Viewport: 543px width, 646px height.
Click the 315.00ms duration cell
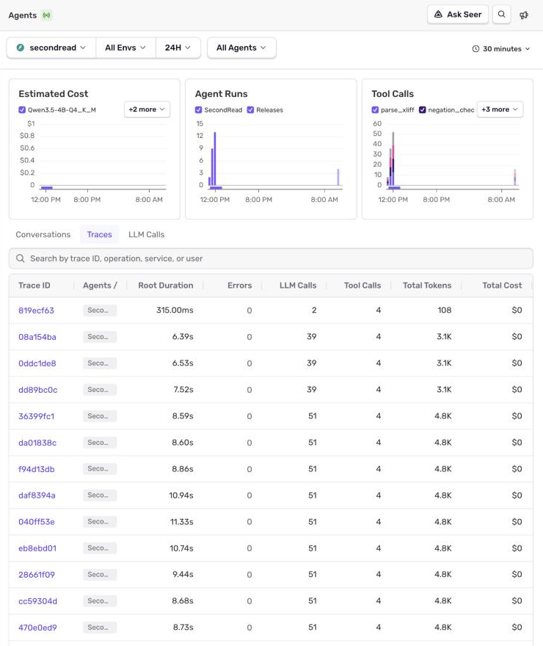pyautogui.click(x=175, y=310)
